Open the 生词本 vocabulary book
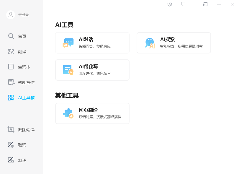 24,67
